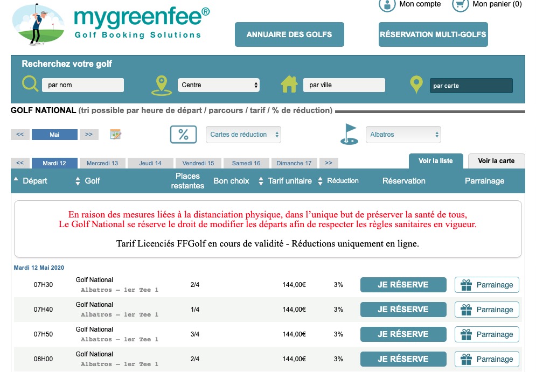
Task: Select the Mercredi 13 day tab
Action: [102, 163]
